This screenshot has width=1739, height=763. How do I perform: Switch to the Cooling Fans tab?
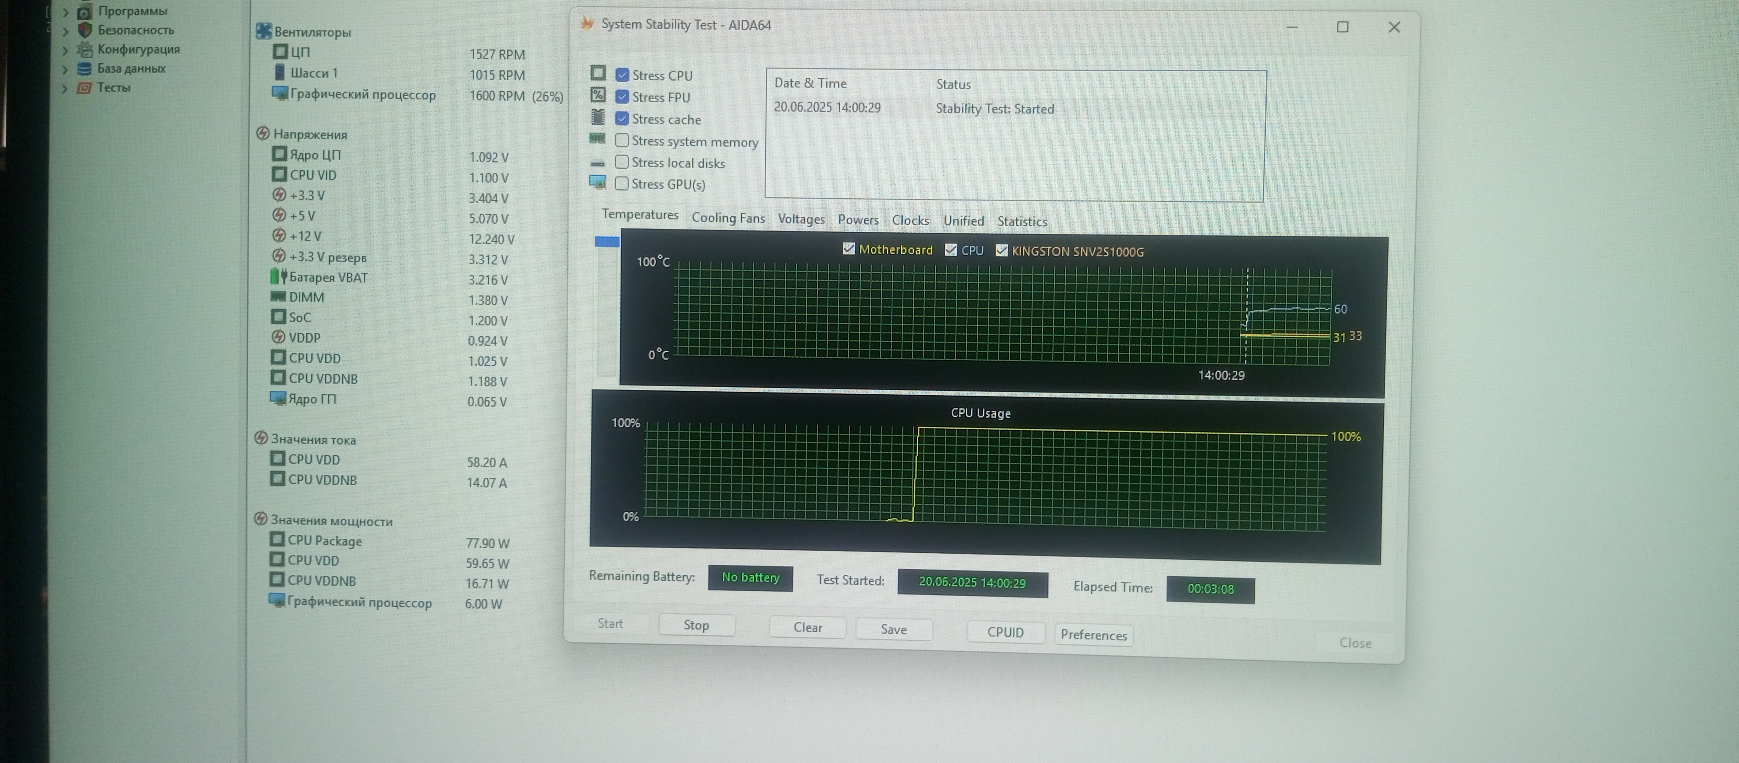728,218
